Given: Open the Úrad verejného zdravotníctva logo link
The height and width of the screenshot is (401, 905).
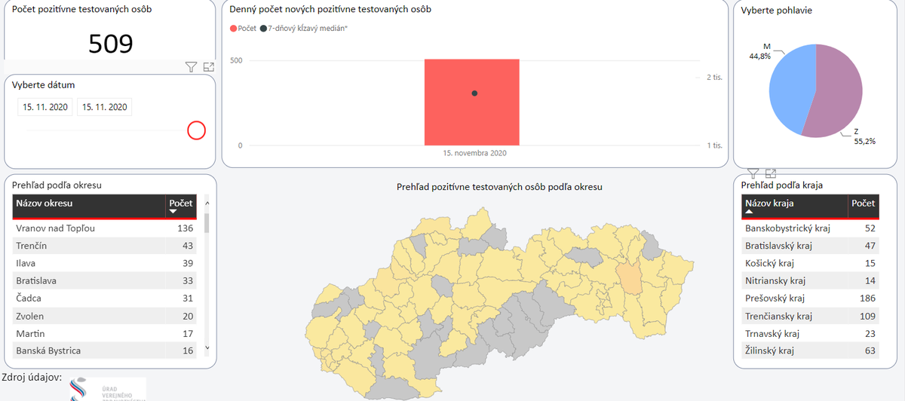Looking at the screenshot, I should (107, 389).
